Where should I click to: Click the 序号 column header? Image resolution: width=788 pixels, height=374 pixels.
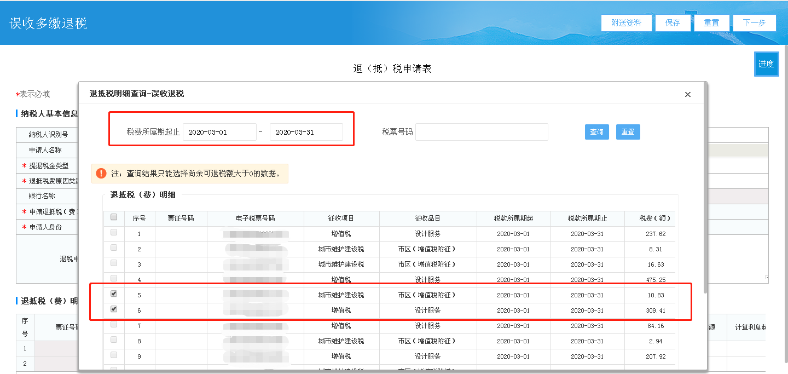coord(139,218)
